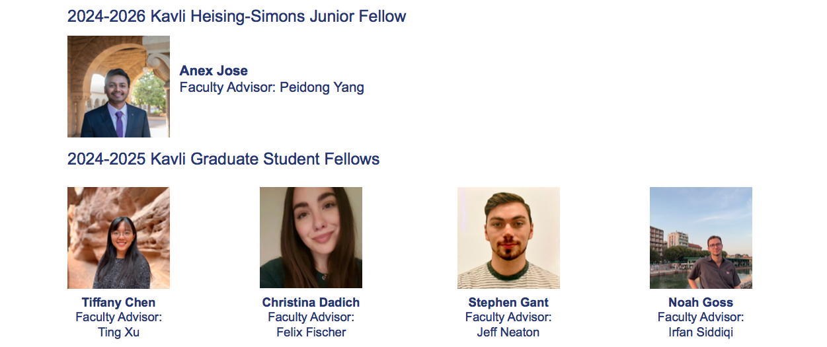Screen dimensions: 827x347
Task: Select Tiffany Chen's portrait photo
Action: 118,238
